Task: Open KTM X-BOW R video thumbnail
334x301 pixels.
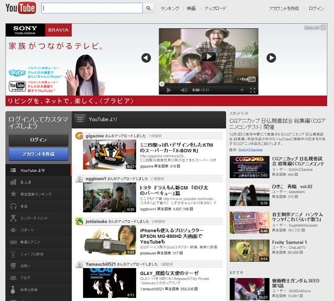Action: (x=110, y=154)
